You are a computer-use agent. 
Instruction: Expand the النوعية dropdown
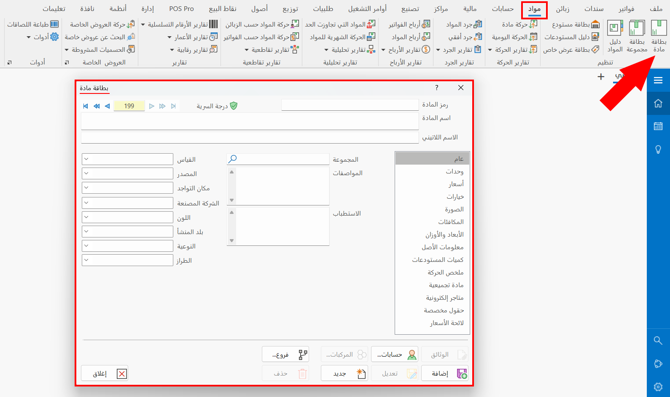click(x=86, y=246)
